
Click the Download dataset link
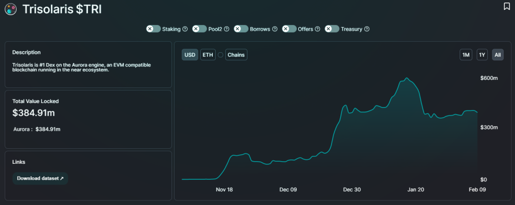point(40,178)
